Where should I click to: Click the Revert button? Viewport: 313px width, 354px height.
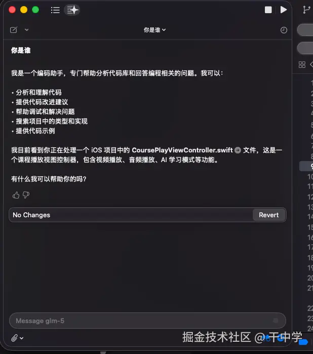pos(269,215)
